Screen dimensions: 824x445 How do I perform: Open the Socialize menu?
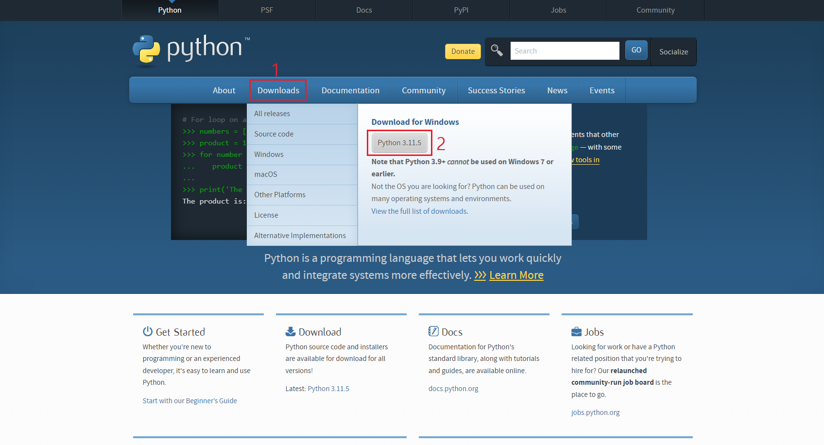point(673,51)
